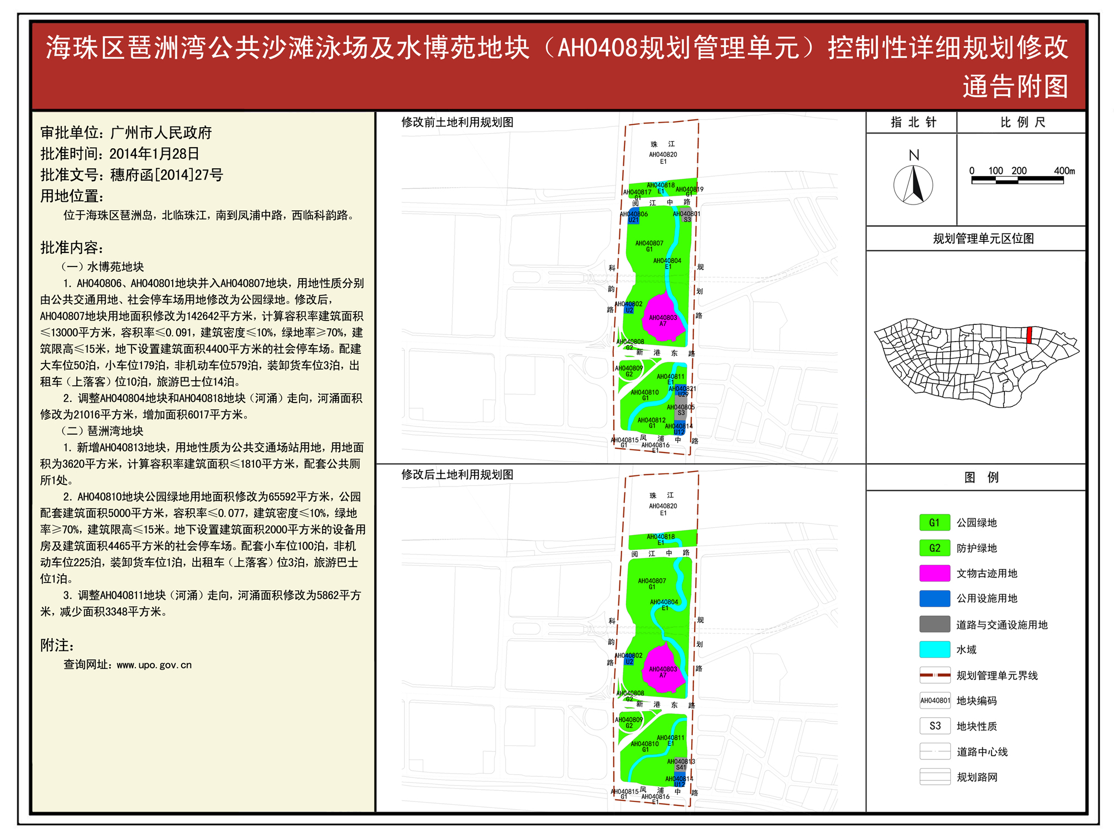Click the AH040805 S3 parcel label
This screenshot has width=1114, height=836.
pos(681,410)
